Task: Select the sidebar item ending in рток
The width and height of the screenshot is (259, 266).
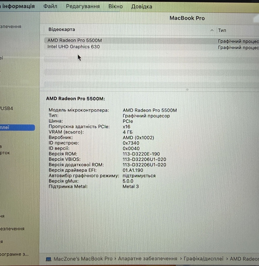Action: pyautogui.click(x=5, y=153)
